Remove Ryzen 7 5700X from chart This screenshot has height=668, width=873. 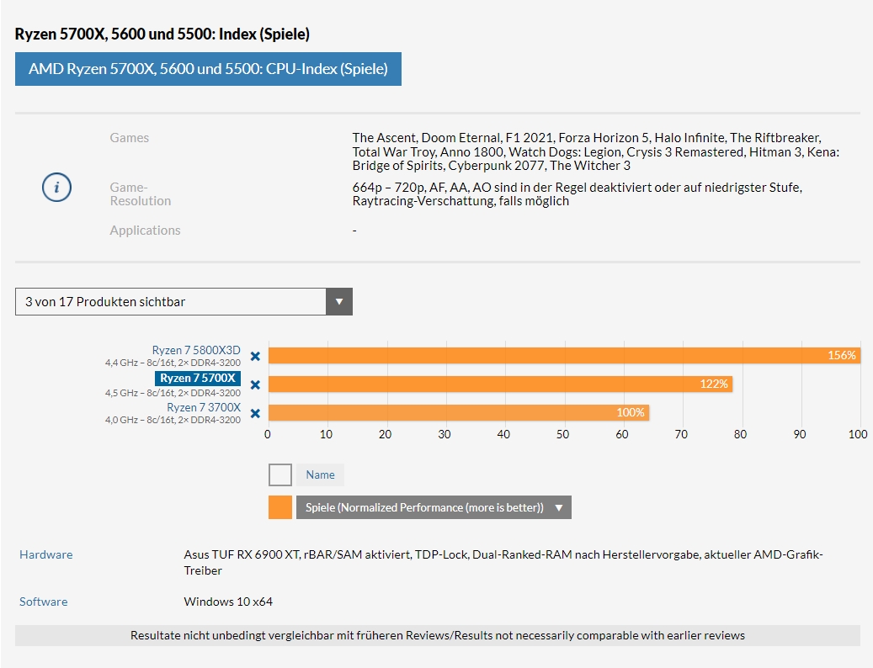click(255, 384)
